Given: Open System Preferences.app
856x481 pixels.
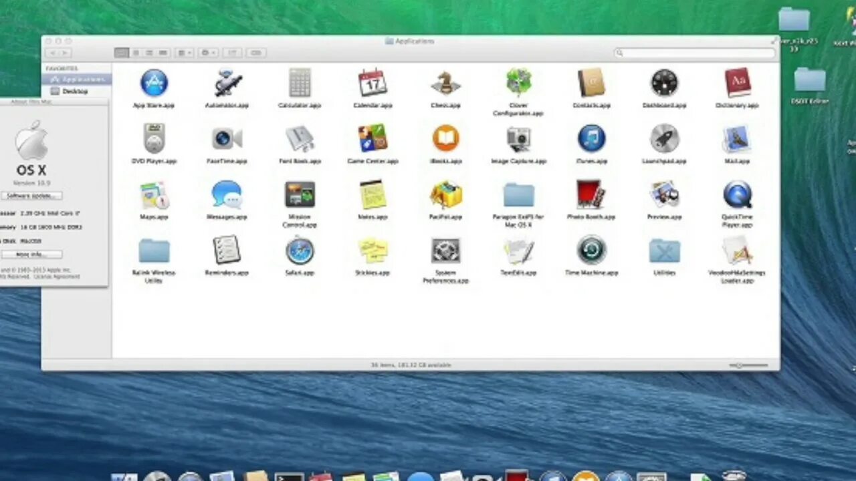Looking at the screenshot, I should point(445,251).
